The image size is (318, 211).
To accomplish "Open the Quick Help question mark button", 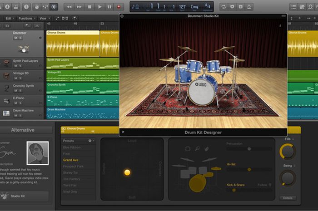I will 26,7.
